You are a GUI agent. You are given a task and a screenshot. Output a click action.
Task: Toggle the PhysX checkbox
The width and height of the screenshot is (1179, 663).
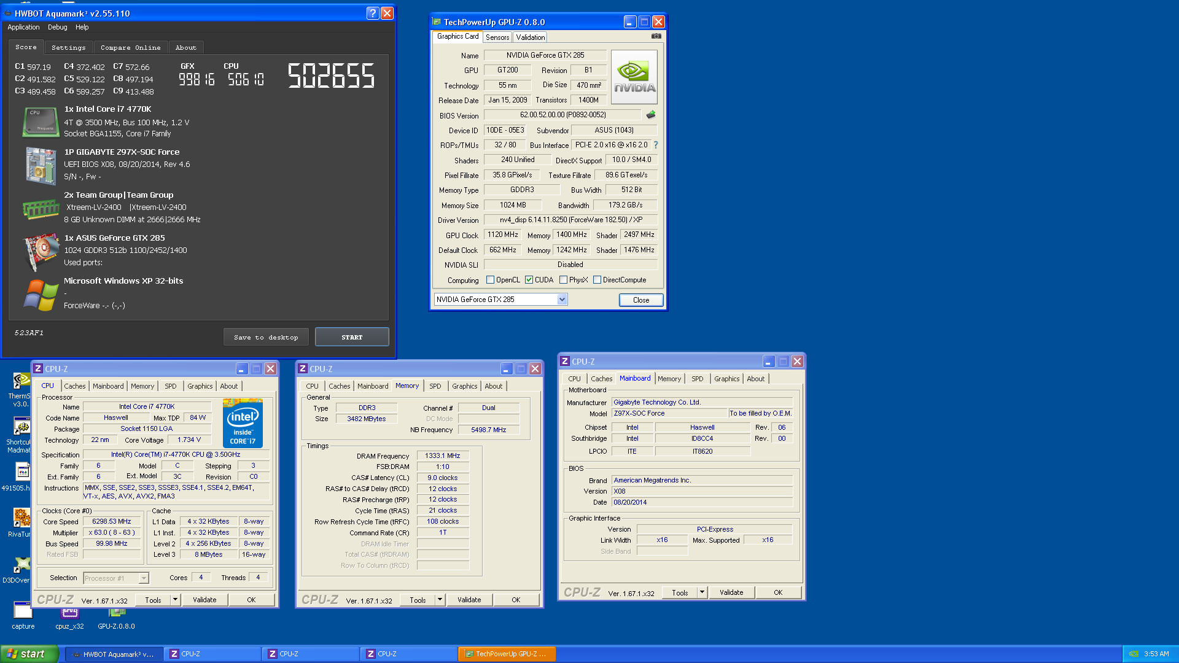click(x=563, y=280)
